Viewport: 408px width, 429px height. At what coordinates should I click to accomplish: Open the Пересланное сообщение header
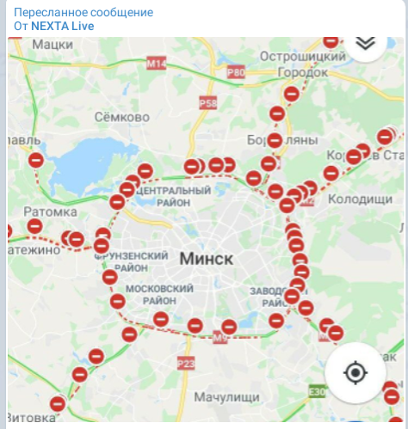pos(83,12)
